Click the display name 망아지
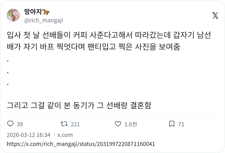The image size is (225, 153). (x=33, y=12)
